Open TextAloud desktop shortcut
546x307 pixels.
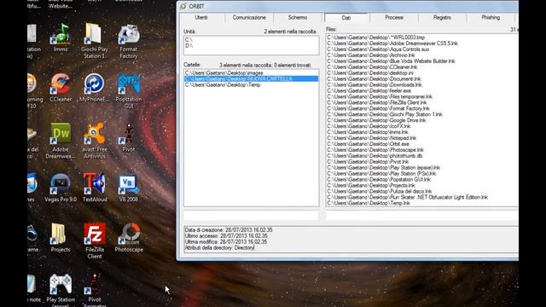pos(95,188)
